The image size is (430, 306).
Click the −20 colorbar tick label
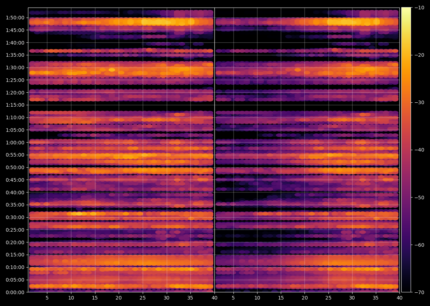(x=419, y=55)
